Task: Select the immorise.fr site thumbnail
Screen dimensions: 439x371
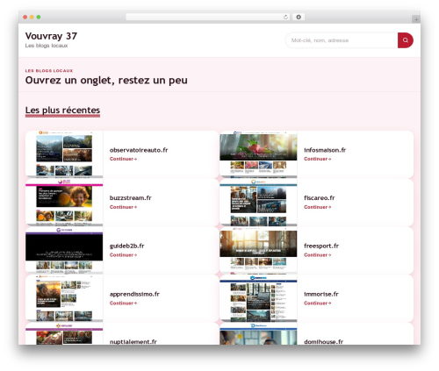Action: pyautogui.click(x=258, y=298)
